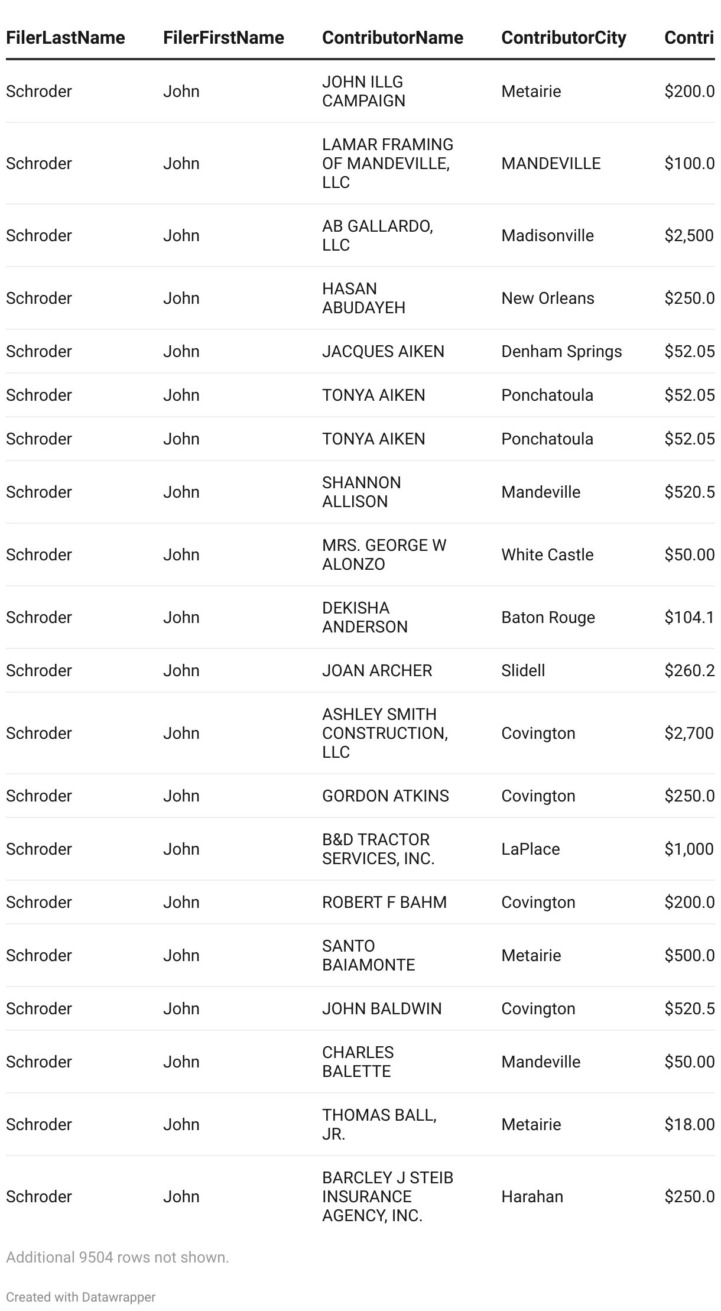Sort by ContributorName column header
Viewport: 721px width, 1311px height.
point(392,38)
